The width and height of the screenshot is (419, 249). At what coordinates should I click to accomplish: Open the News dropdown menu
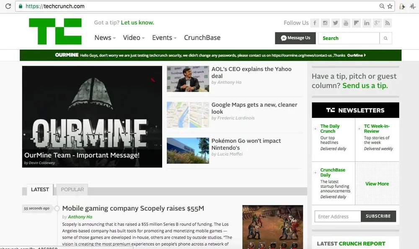coord(104,38)
